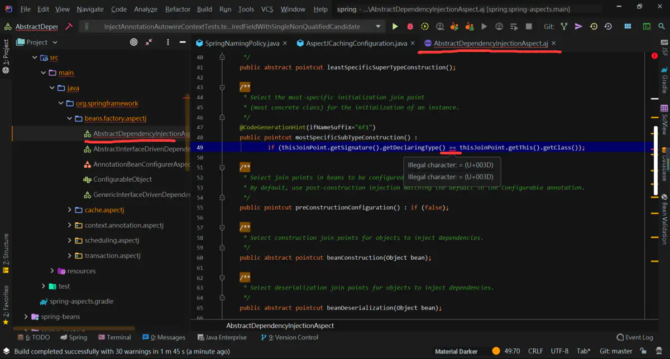Viewport: 670px width, 359px height.
Task: Expand the spring-beans module node
Action: pyautogui.click(x=26, y=317)
